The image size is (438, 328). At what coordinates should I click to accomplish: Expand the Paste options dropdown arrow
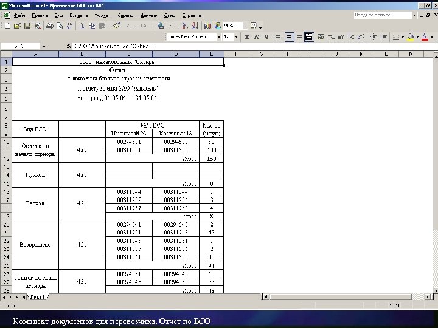[109, 26]
